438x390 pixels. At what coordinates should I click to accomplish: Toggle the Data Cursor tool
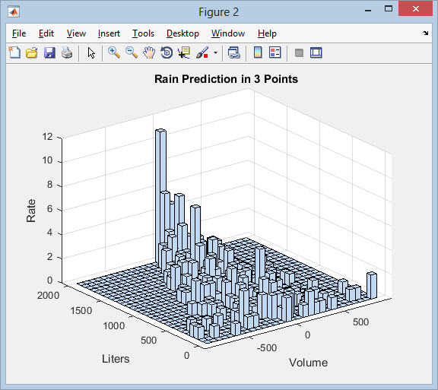(x=184, y=52)
